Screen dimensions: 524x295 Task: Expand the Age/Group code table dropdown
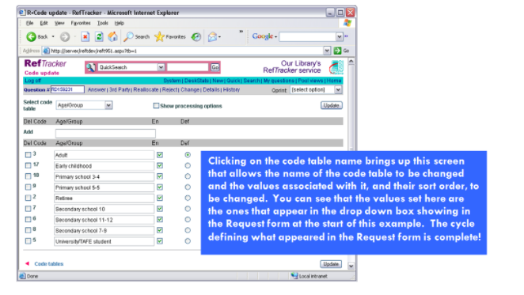tap(108, 105)
